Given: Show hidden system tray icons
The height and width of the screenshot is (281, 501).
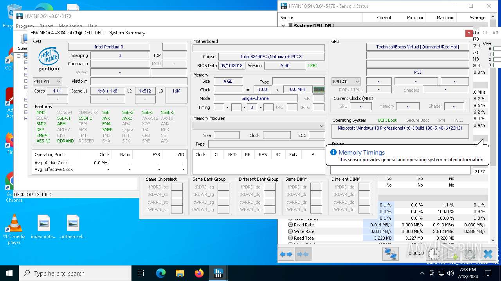Looking at the screenshot, I should click(422, 273).
